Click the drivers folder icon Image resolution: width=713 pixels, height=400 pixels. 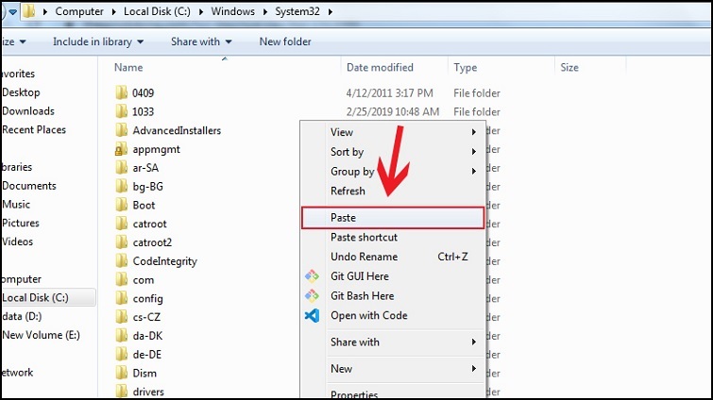point(120,392)
